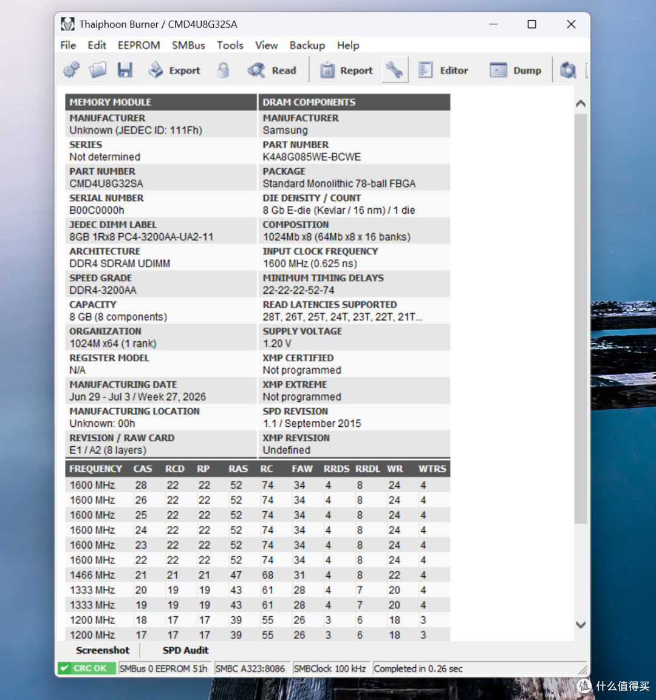Viewport: 656px width, 700px height.
Task: Open the Report clipboard button
Action: pos(347,70)
